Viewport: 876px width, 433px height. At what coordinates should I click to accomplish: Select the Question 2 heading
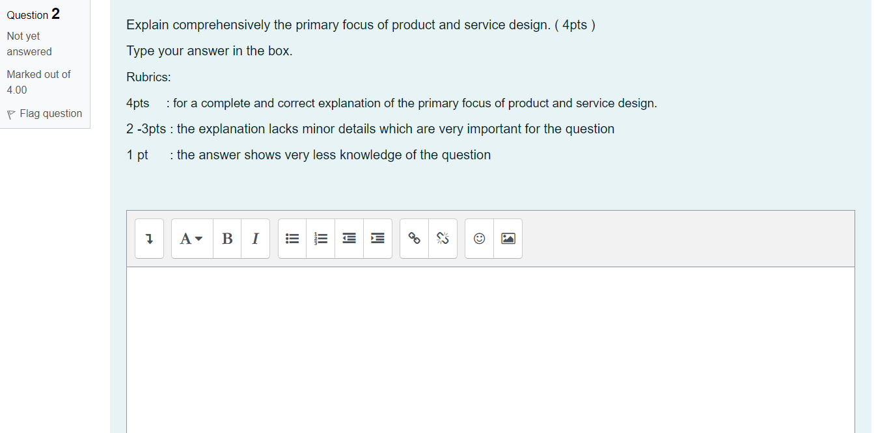pyautogui.click(x=33, y=14)
